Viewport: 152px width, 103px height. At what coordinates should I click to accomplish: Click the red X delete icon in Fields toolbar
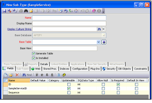point(17,75)
